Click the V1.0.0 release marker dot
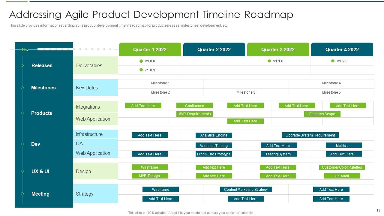The height and width of the screenshot is (216, 384). tap(140, 61)
